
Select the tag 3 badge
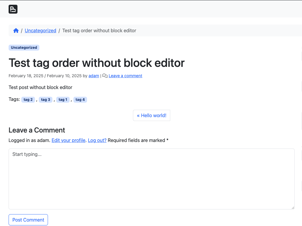click(46, 100)
